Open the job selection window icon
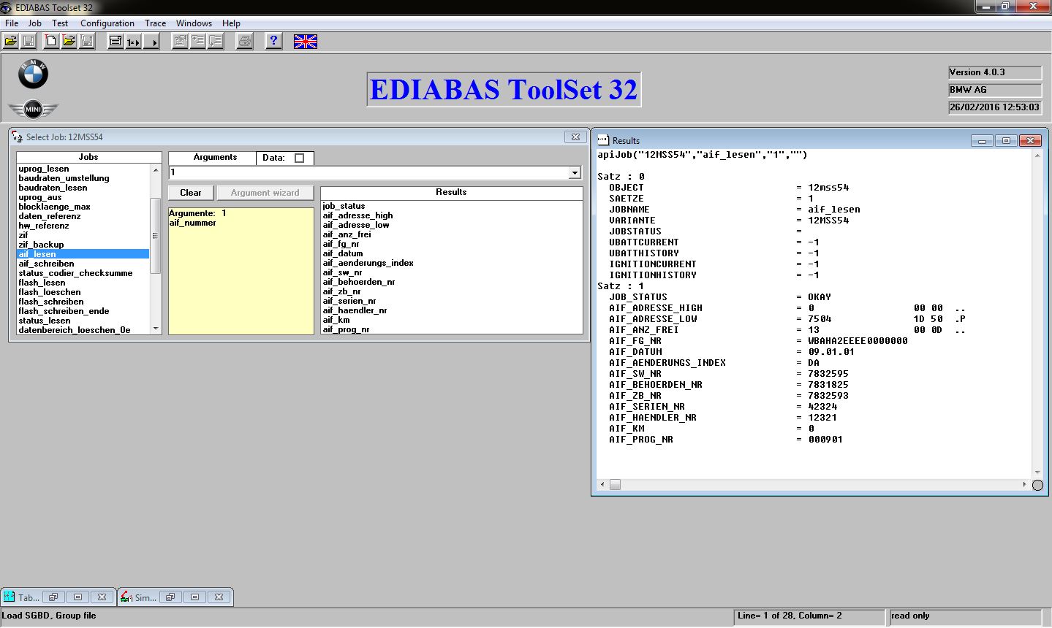The image size is (1052, 628). [x=115, y=42]
